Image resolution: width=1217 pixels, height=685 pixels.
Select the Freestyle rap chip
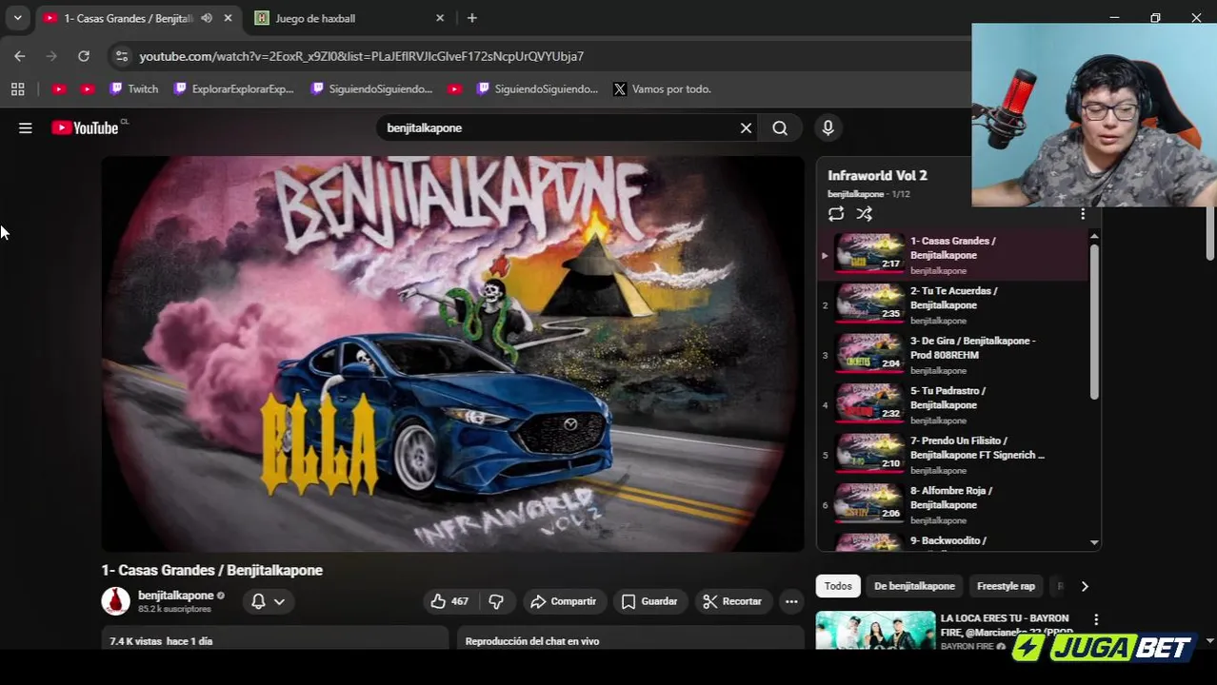(x=1006, y=586)
